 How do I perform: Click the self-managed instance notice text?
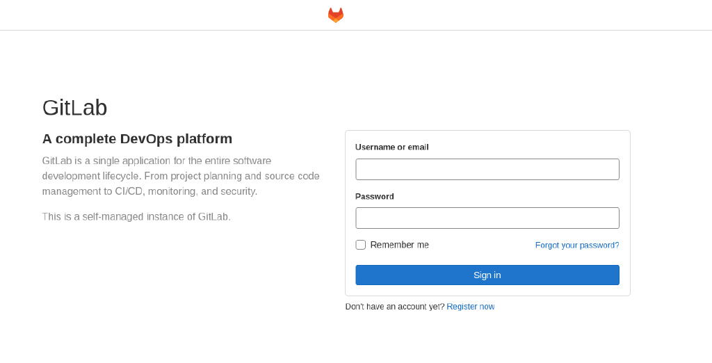(x=136, y=217)
